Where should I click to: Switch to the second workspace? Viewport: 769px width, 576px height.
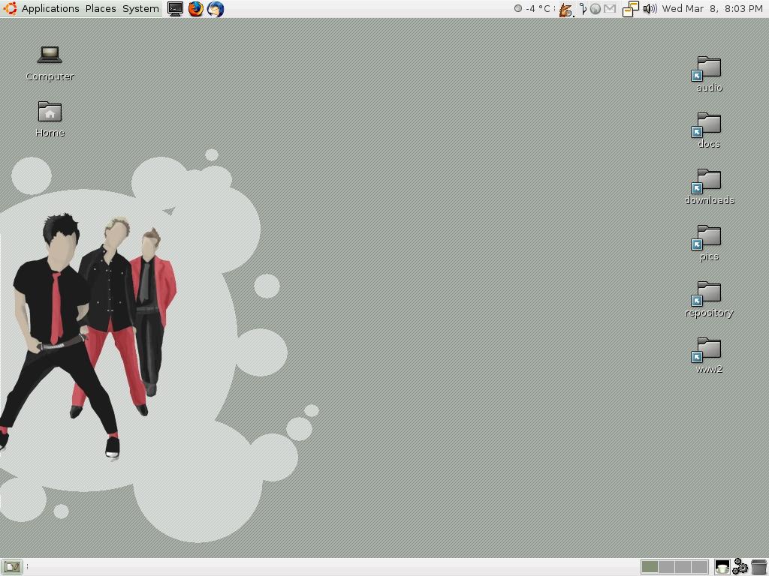click(666, 567)
